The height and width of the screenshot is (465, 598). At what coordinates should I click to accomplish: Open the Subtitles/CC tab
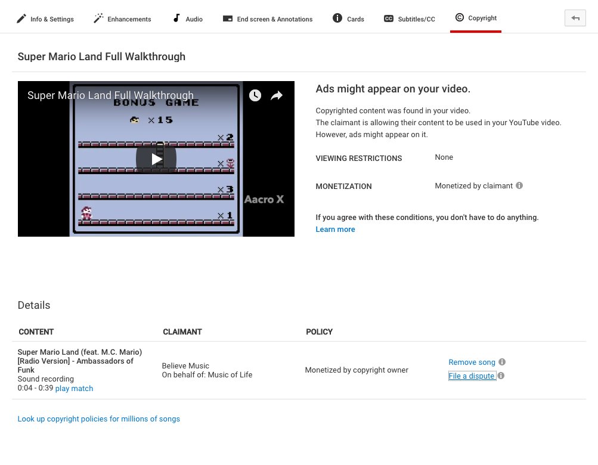coord(409,18)
